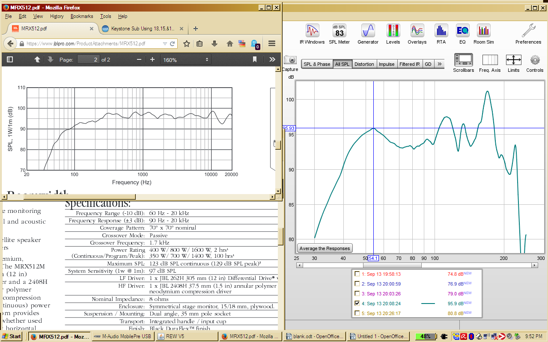Toggle the Freq. Axis mode

(490, 63)
